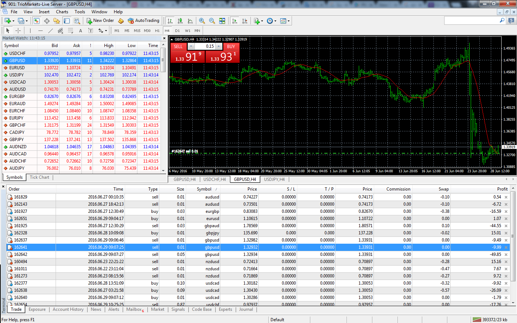Image resolution: width=517 pixels, height=323 pixels.
Task: Click the Zoom In magnifier icon
Action: (x=202, y=21)
